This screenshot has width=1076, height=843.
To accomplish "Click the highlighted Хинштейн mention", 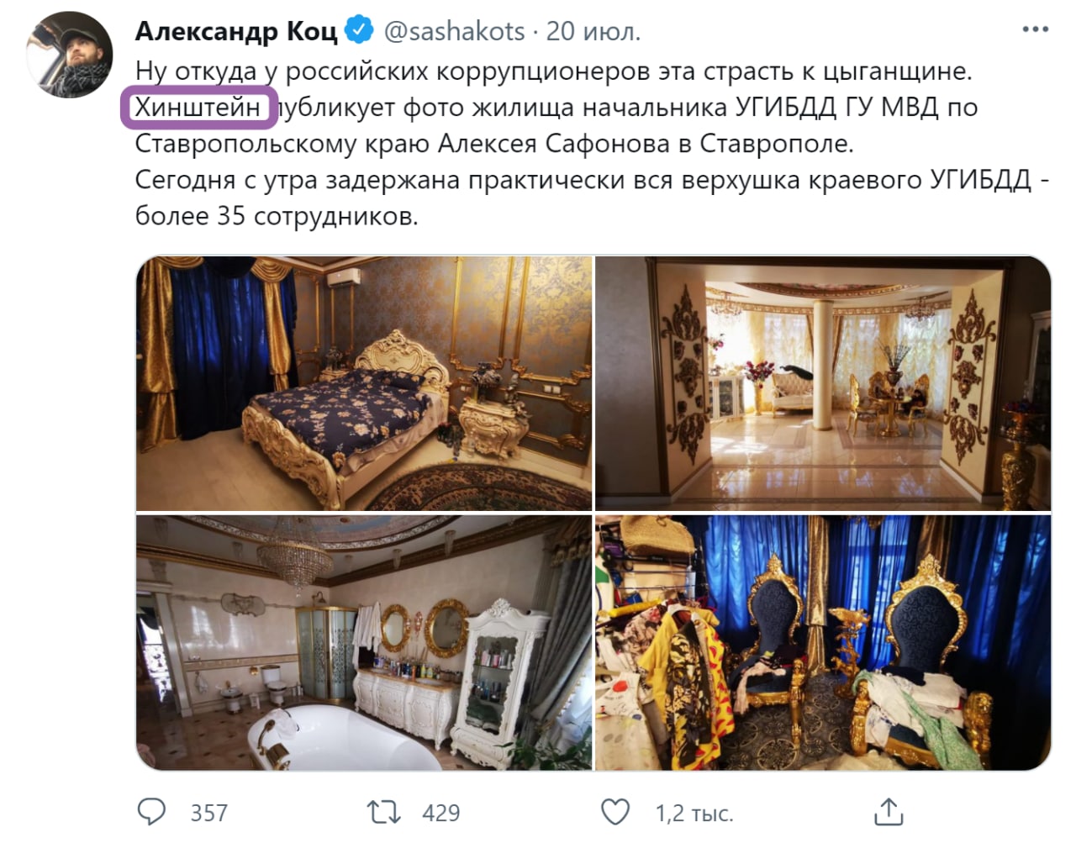I will 198,108.
